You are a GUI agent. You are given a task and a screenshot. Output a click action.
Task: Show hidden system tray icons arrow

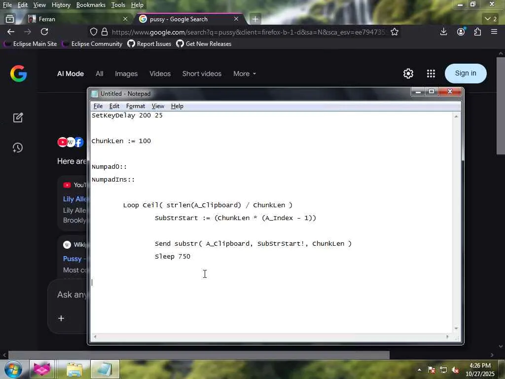[419, 370]
